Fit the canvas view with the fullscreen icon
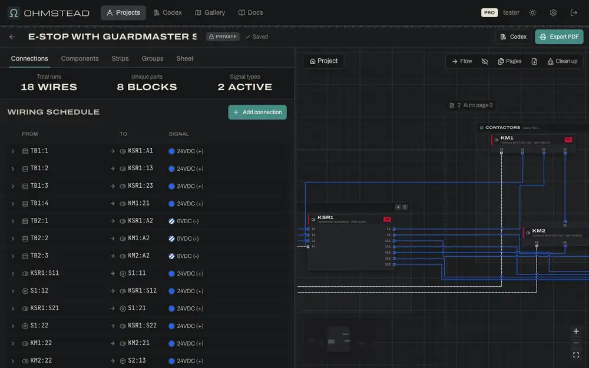Screen dimensions: 589x368 (576, 355)
